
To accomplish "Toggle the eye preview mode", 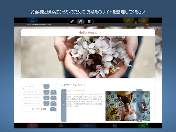I will tap(61, 126).
